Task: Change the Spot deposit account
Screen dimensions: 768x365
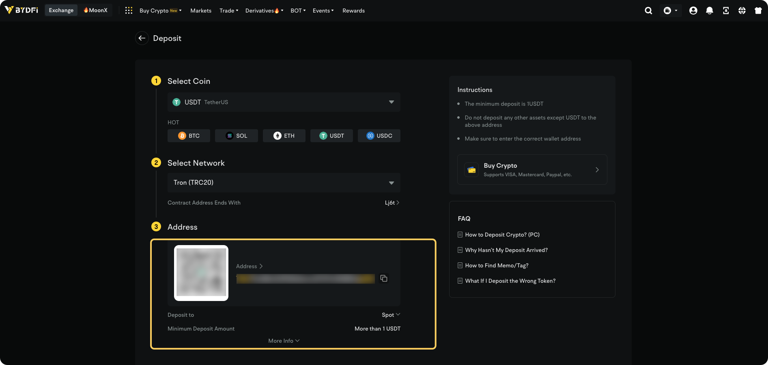Action: pos(391,315)
